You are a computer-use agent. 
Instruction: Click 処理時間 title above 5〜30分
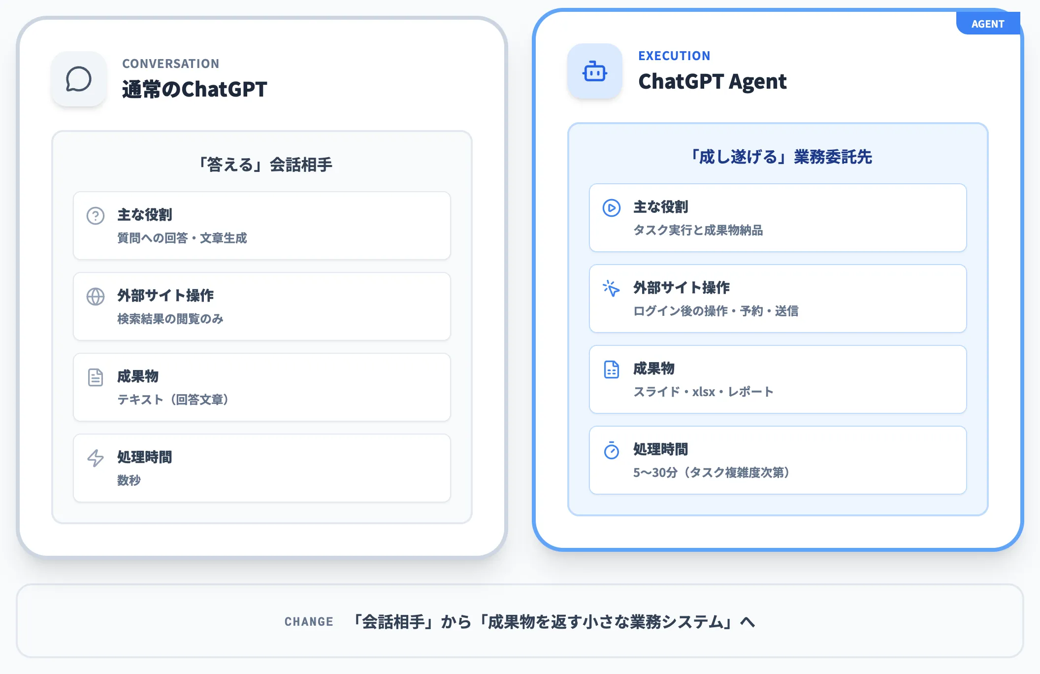point(661,449)
